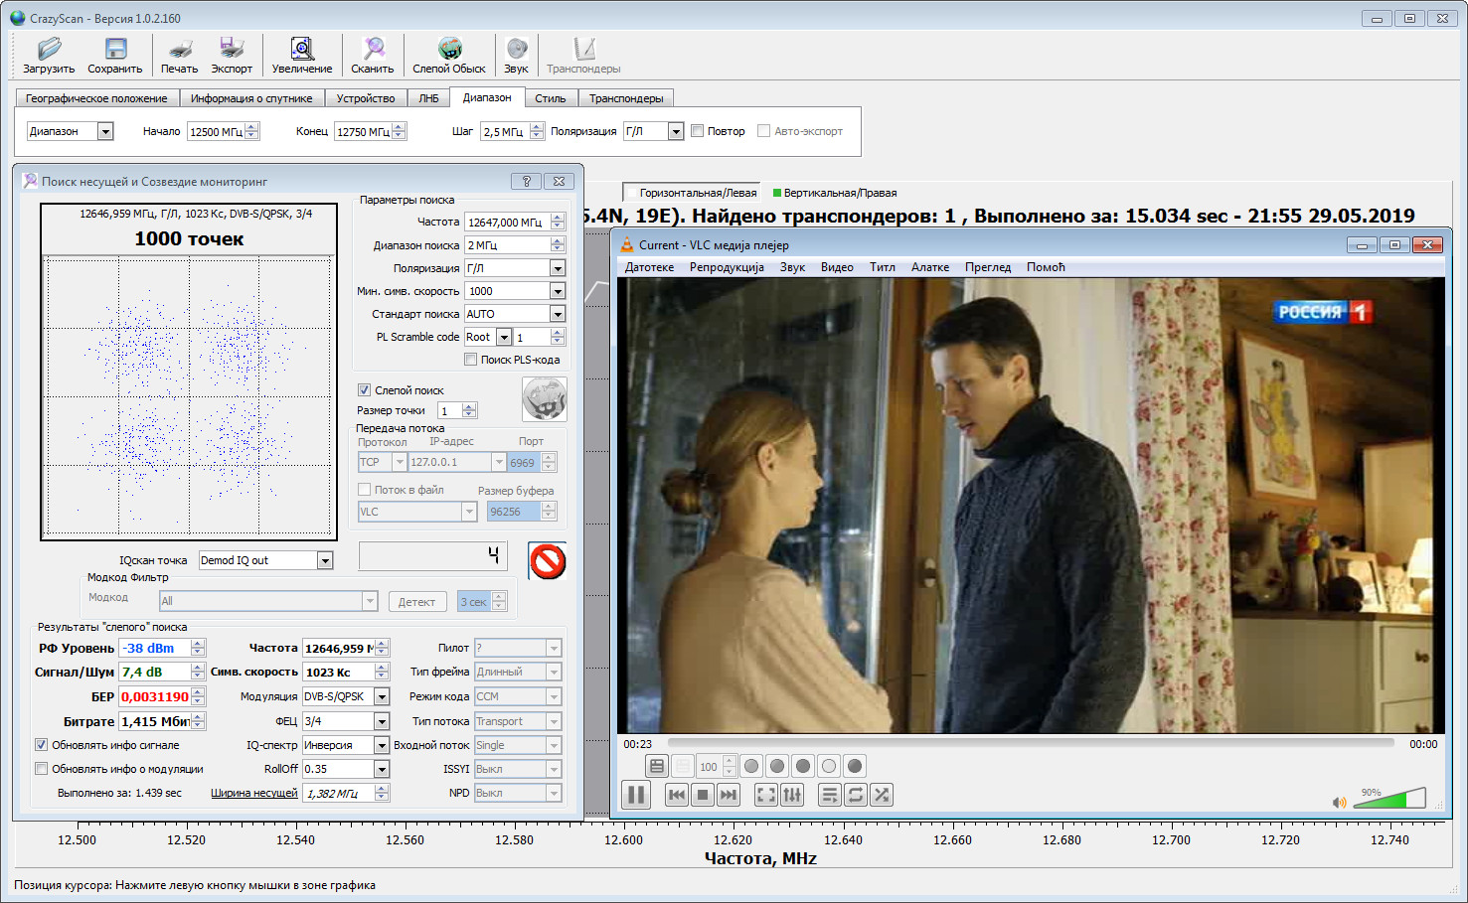Toggle the Авто-экспорт checkbox
The image size is (1468, 903).
(764, 131)
